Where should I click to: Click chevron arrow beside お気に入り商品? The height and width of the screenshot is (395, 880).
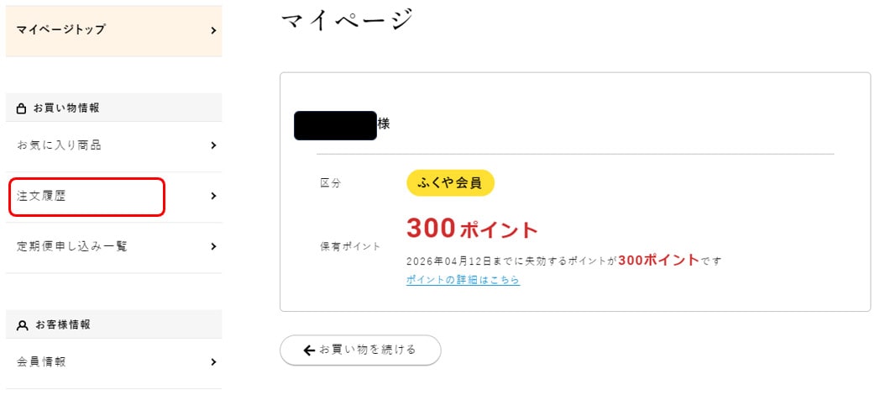213,145
